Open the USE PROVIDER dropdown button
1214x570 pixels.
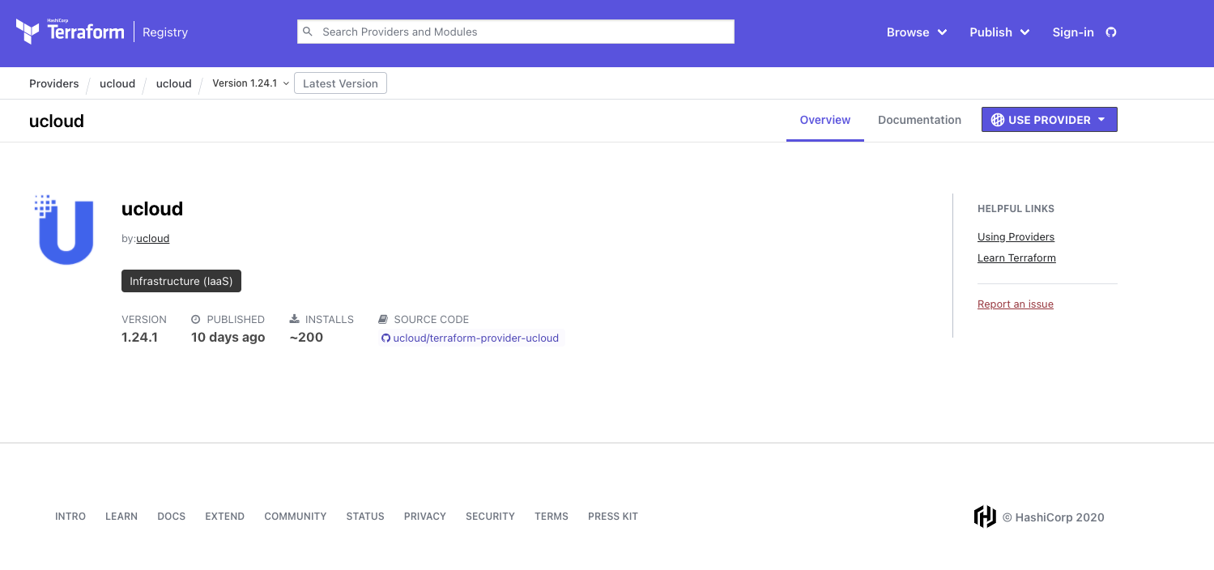(1050, 120)
